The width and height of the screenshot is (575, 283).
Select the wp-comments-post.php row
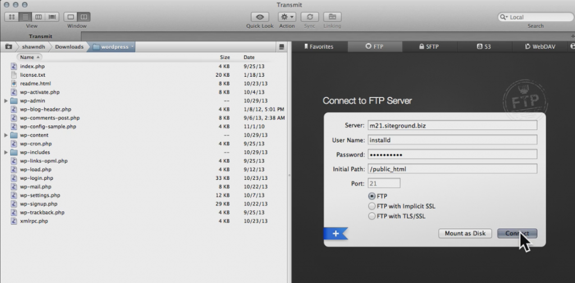pos(144,118)
